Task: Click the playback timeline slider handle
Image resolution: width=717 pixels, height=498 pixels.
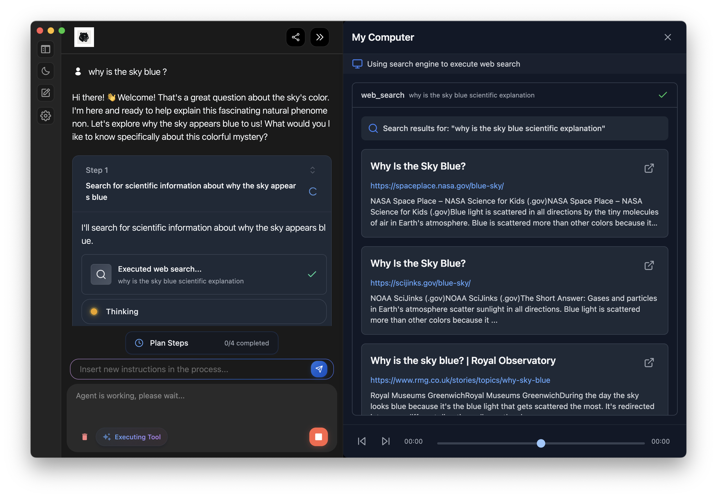Action: coord(541,443)
